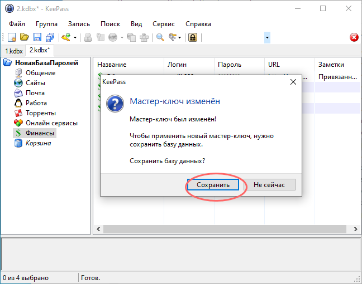The image size is (362, 284).
Task: Click the horizontal scrollbar thumb
Action: 225,229
